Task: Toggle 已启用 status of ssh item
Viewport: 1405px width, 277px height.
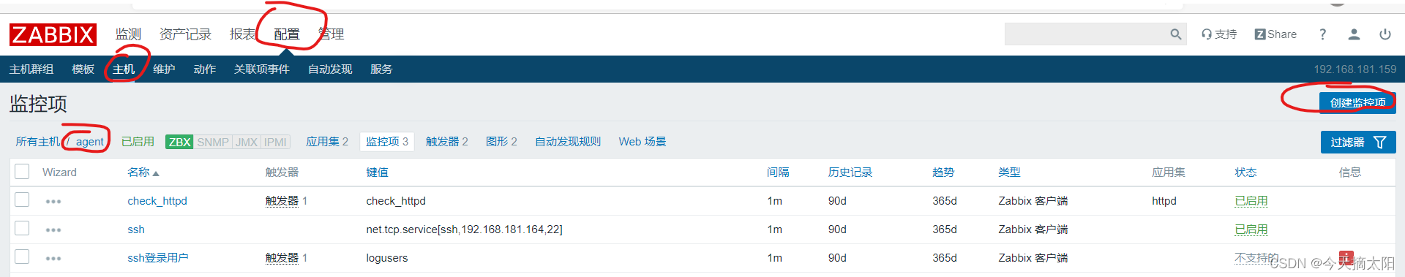Action: (x=1251, y=229)
